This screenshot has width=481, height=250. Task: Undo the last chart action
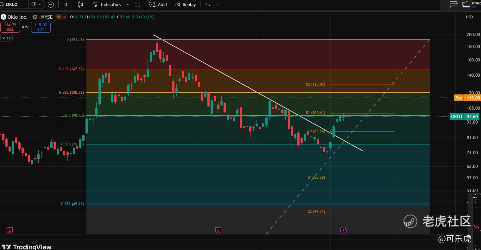(207, 4)
